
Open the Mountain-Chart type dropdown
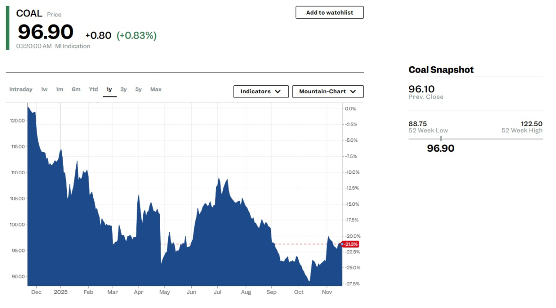click(327, 91)
